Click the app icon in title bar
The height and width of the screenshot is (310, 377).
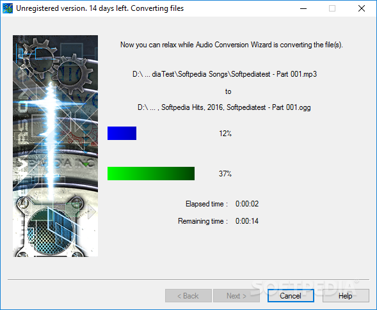pyautogui.click(x=8, y=8)
